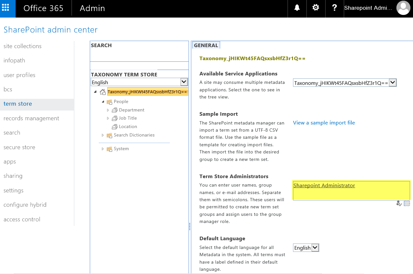Select the General tab
Viewport: 413px width, 274px height.
tap(206, 46)
